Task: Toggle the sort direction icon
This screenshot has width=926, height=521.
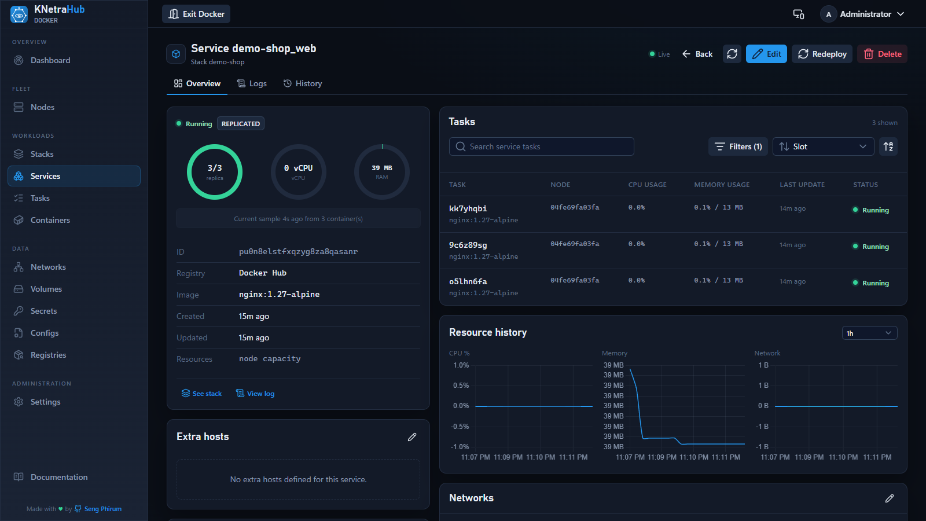Action: click(888, 146)
